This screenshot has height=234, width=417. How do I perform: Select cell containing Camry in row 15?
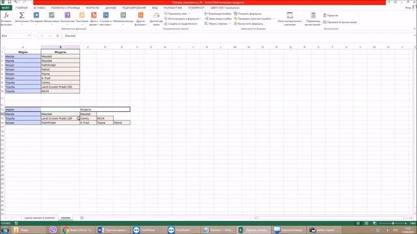pos(88,118)
